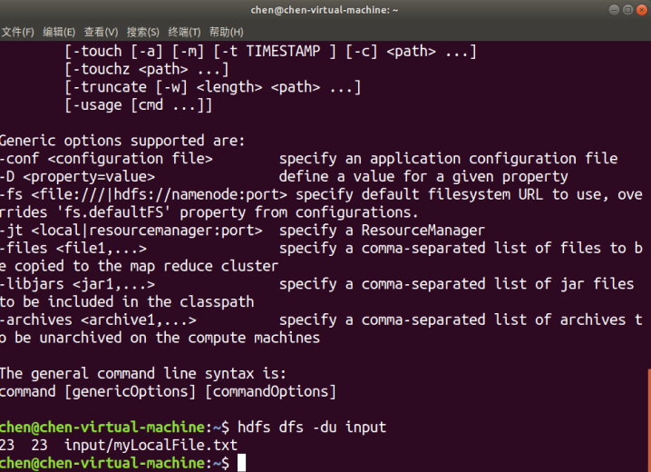
Task: Click the '-conf <configuration file>' option line
Action: (108, 159)
